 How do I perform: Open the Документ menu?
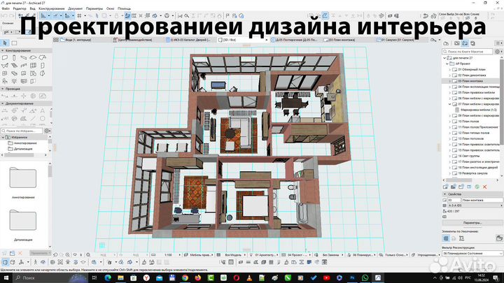(75, 8)
